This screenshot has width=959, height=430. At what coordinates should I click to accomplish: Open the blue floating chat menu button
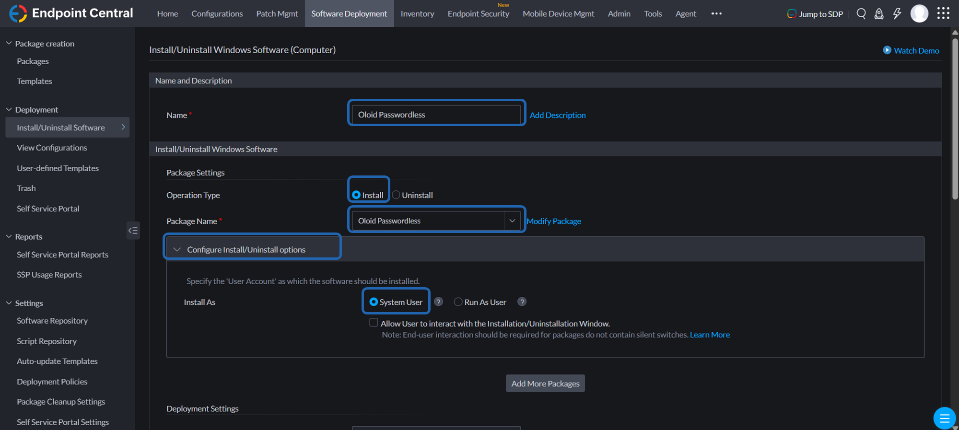944,418
